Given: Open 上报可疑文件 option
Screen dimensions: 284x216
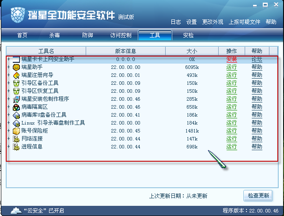Looking at the screenshot, I should click(x=244, y=22).
